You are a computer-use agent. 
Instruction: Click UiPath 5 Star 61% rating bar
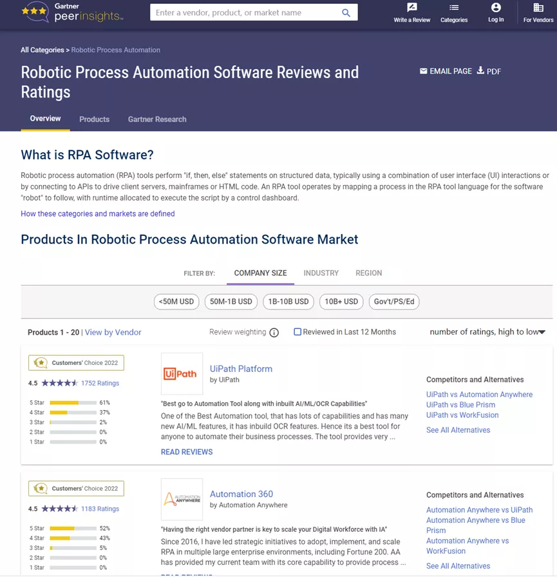[73, 402]
